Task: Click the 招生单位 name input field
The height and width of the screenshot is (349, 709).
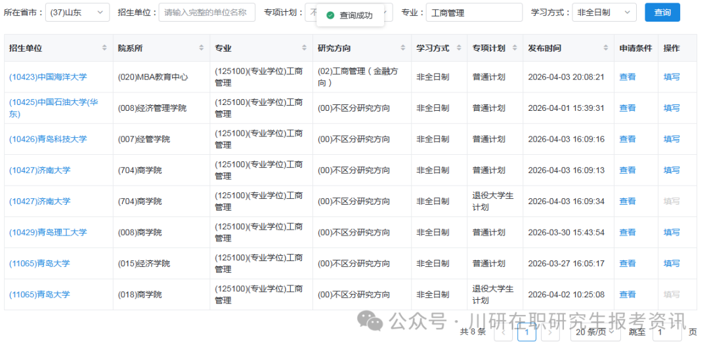Action: tap(207, 12)
